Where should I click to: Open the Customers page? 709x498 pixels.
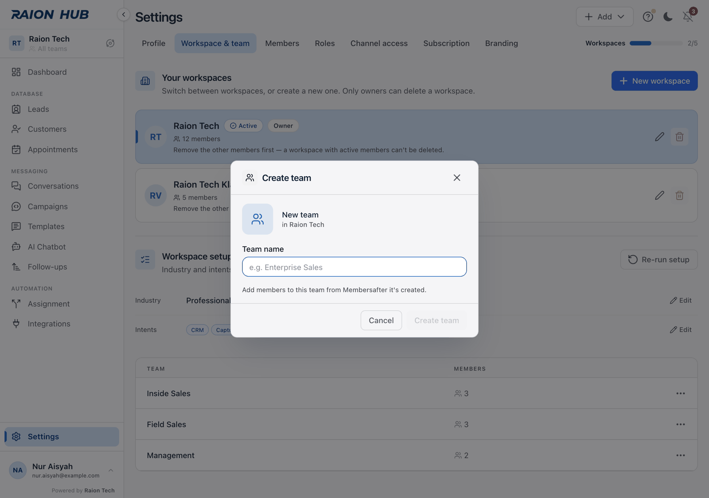[62, 129]
